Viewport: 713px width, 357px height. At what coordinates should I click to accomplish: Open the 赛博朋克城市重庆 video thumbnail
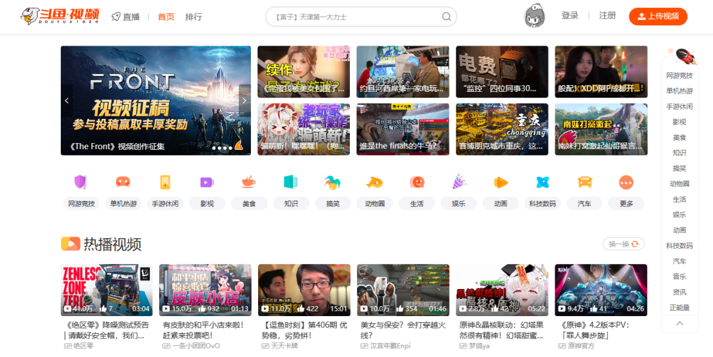[502, 129]
